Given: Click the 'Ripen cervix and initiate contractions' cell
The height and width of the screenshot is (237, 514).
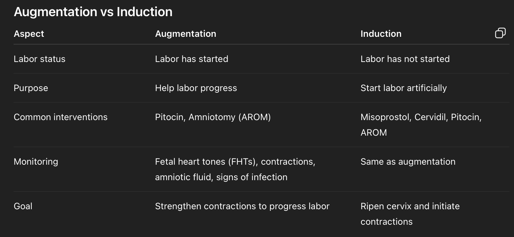Looking at the screenshot, I should (410, 213).
